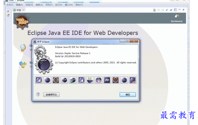Click the Web Tools Platform gear logo
The height and width of the screenshot is (125, 198).
tap(22, 22)
